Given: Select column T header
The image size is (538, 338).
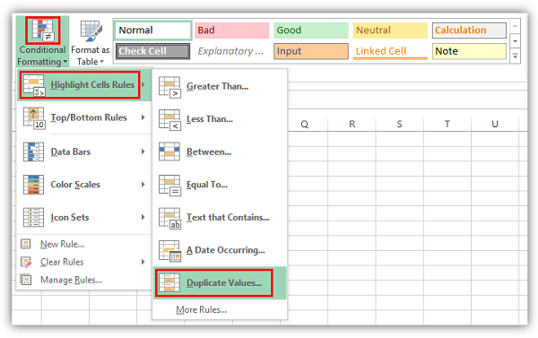Looking at the screenshot, I should pyautogui.click(x=447, y=124).
